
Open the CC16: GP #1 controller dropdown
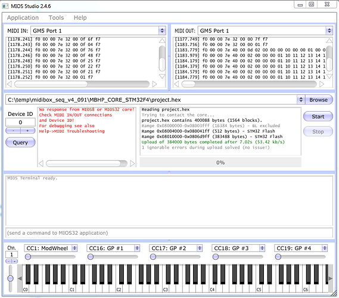click(137, 248)
